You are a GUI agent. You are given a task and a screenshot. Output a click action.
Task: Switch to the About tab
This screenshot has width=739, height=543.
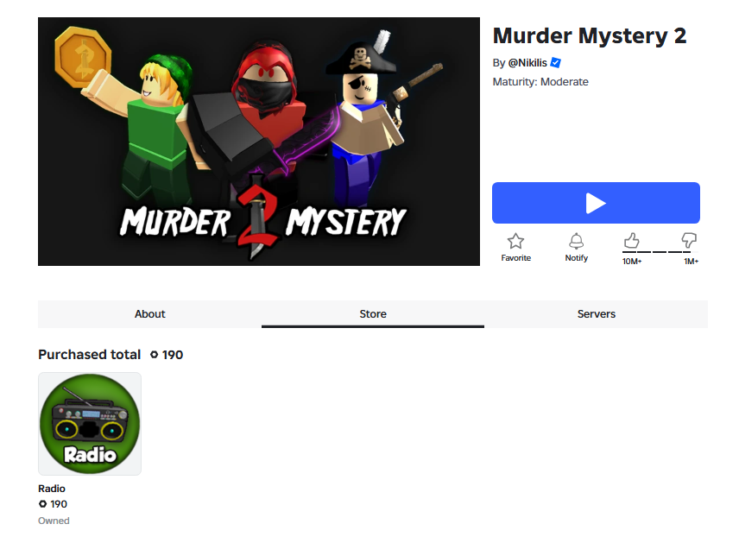pyautogui.click(x=150, y=314)
